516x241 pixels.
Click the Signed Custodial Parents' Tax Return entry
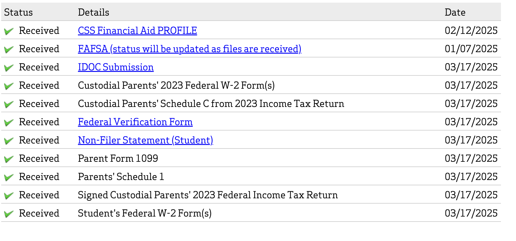pos(208,195)
